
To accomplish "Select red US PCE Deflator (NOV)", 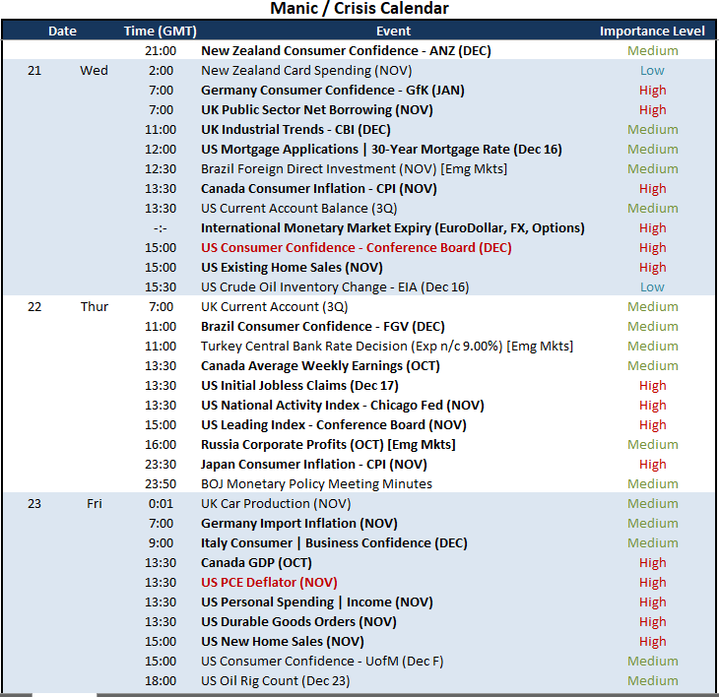I will click(x=269, y=583).
